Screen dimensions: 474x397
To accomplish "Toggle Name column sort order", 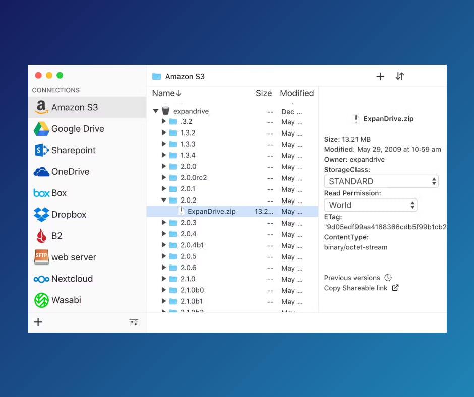I will click(x=166, y=93).
